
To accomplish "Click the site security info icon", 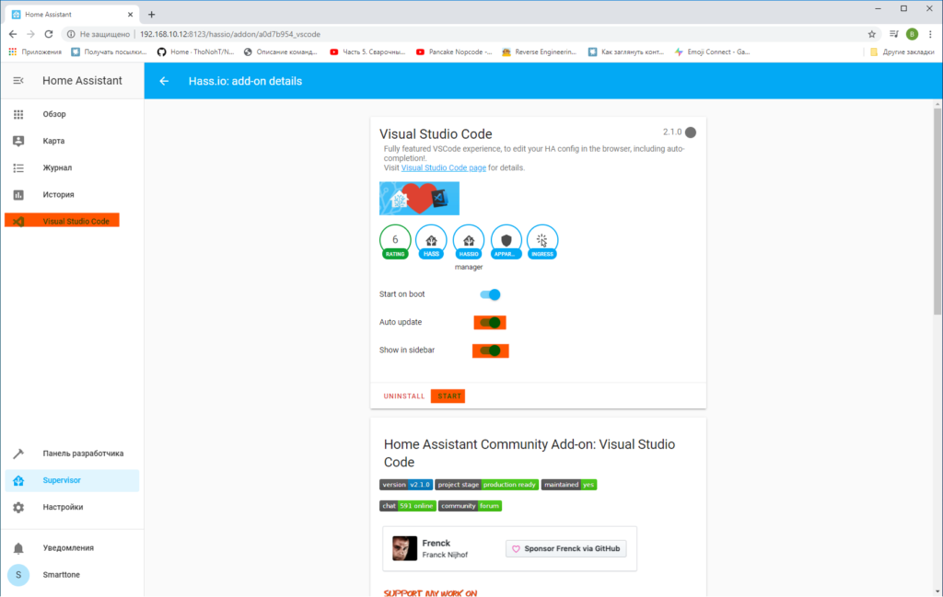I will (71, 34).
